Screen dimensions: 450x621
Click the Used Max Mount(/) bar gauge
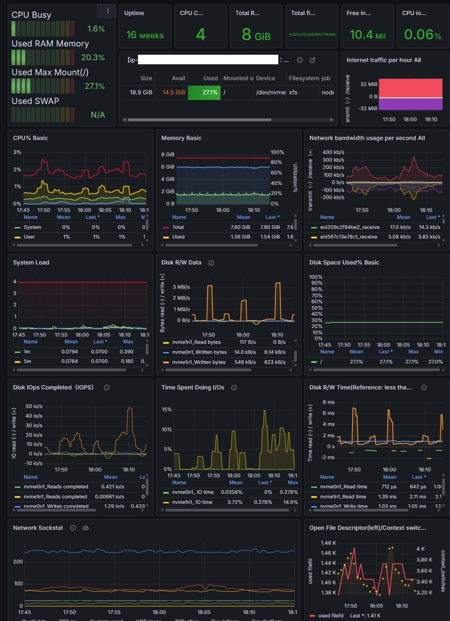click(43, 86)
